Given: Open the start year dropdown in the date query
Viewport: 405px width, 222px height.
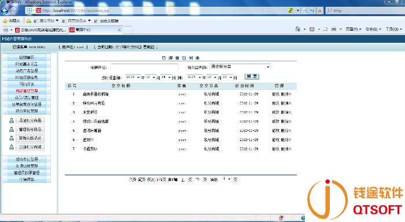Looking at the screenshot, I should point(132,77).
